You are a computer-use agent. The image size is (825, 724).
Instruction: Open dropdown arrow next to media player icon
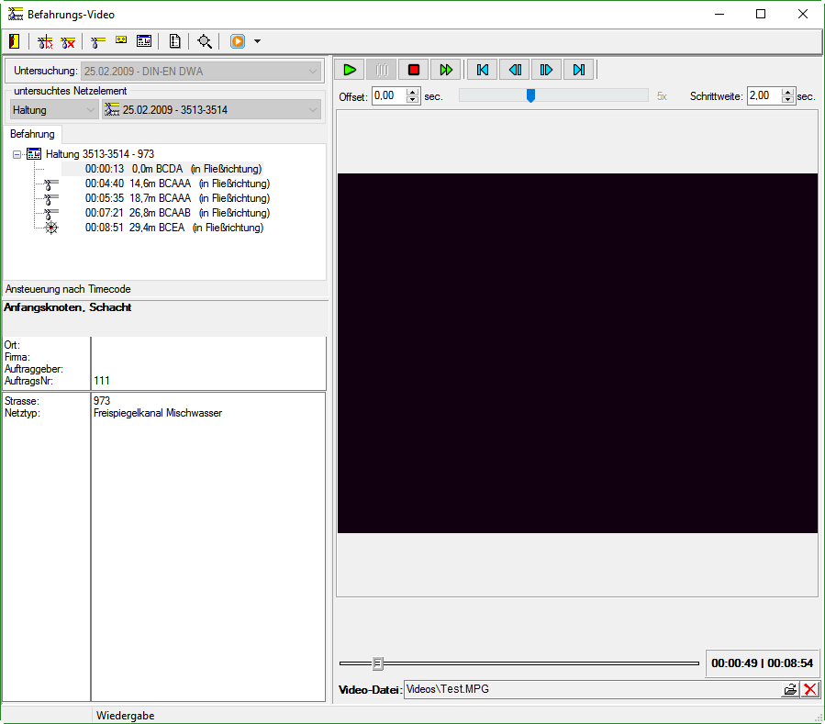click(x=257, y=41)
